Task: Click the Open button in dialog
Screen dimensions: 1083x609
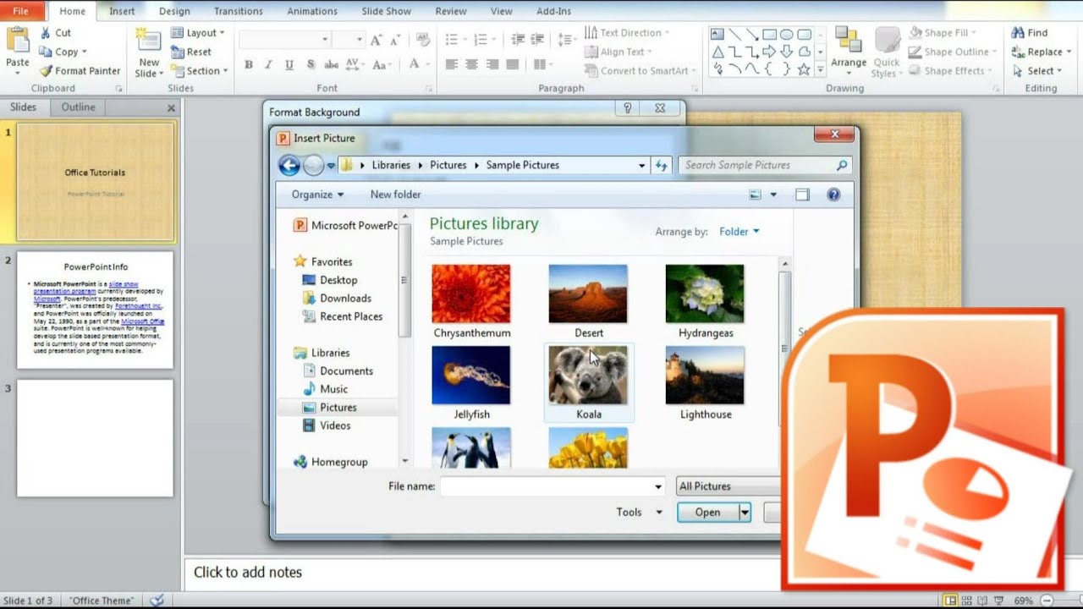Action: pyautogui.click(x=708, y=512)
